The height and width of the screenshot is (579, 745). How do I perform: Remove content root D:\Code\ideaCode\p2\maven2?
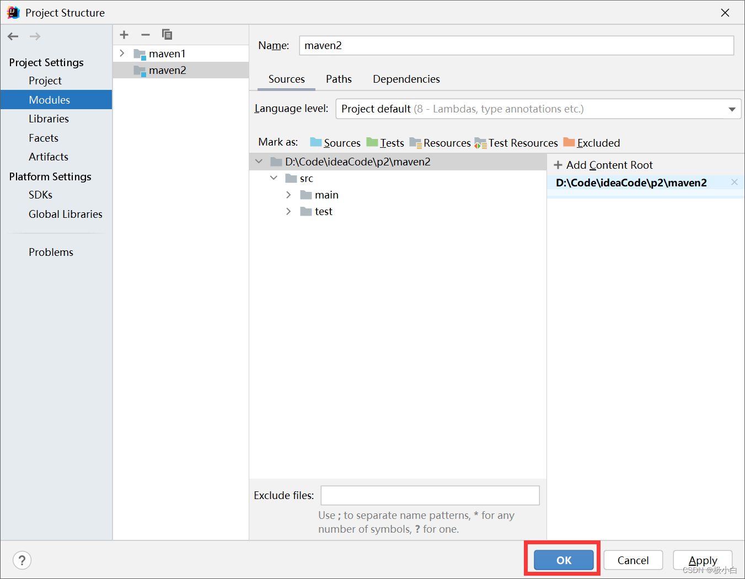click(735, 183)
